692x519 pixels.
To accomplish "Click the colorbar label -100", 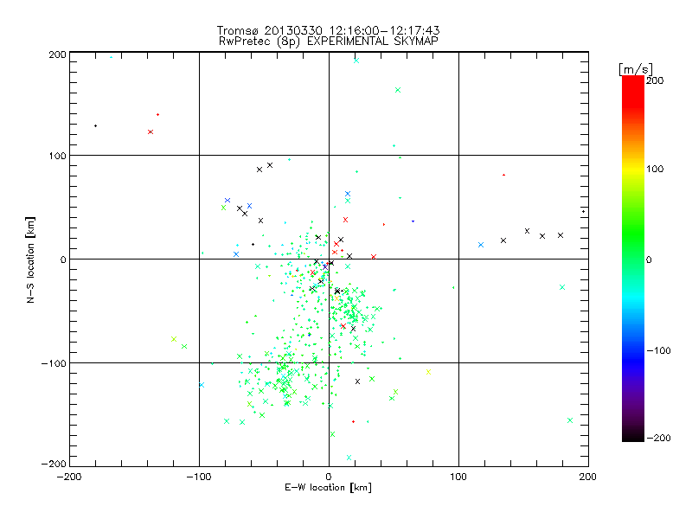I will point(658,351).
